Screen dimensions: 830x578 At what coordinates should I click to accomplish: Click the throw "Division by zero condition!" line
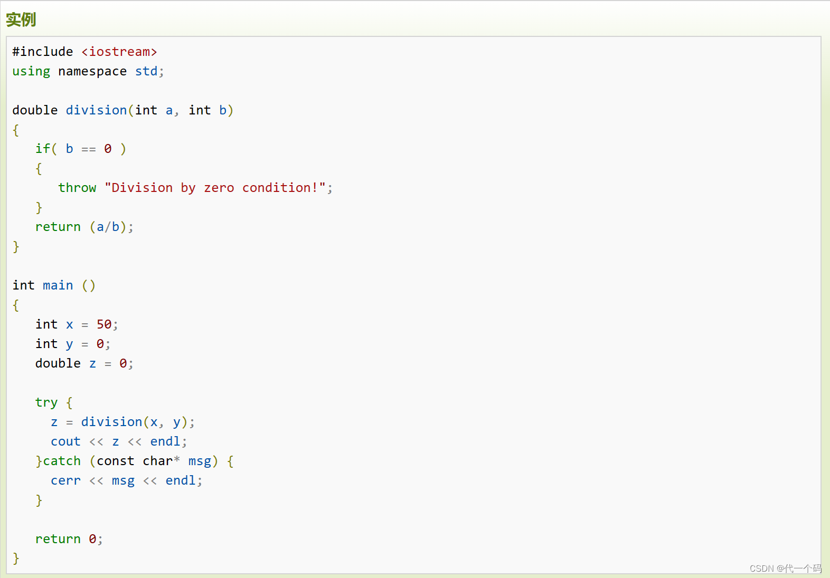coord(195,188)
